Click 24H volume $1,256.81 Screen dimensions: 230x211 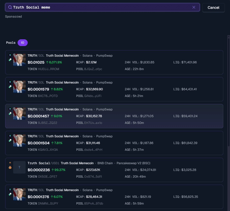147,89
